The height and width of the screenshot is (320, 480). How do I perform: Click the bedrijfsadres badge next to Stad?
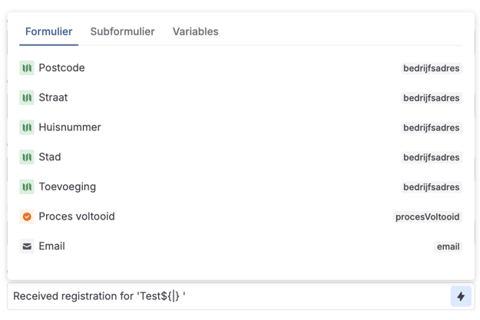click(x=431, y=157)
